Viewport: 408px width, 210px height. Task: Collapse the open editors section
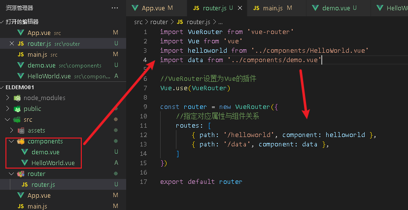pos(3,22)
